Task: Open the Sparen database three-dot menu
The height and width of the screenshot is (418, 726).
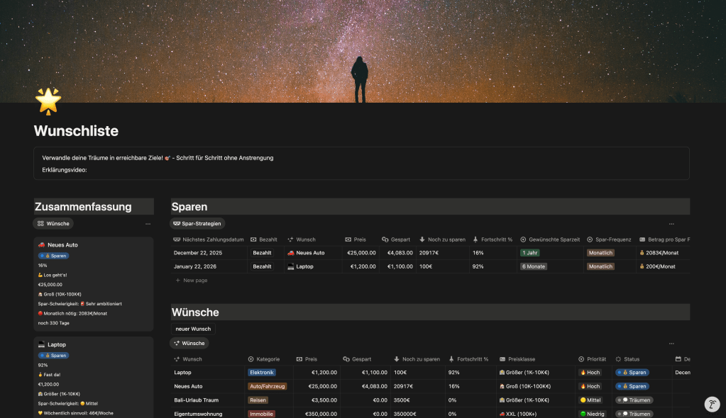Action: pos(673,223)
